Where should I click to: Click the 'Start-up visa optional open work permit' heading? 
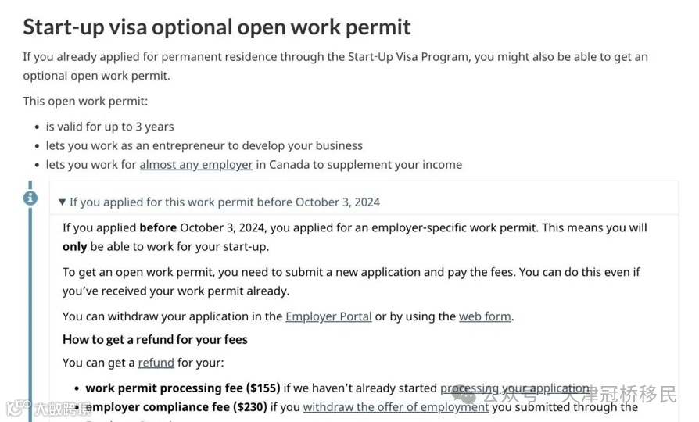pos(217,27)
